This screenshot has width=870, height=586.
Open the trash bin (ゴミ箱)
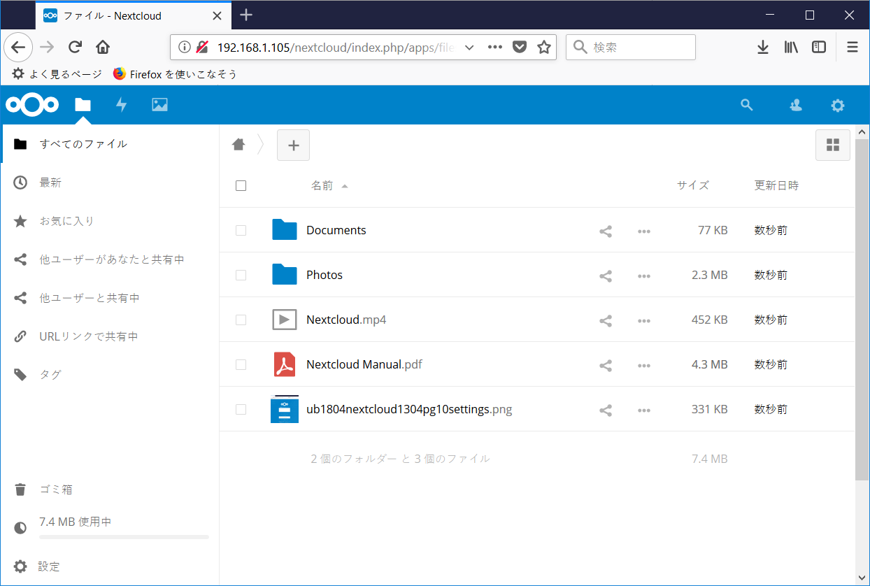point(55,489)
